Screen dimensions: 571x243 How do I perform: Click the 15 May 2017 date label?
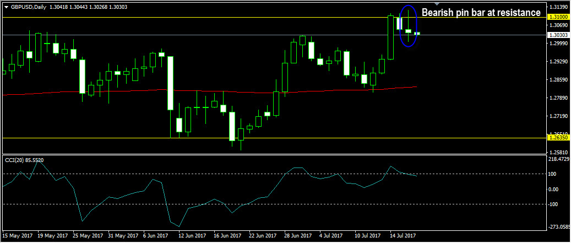click(x=17, y=235)
